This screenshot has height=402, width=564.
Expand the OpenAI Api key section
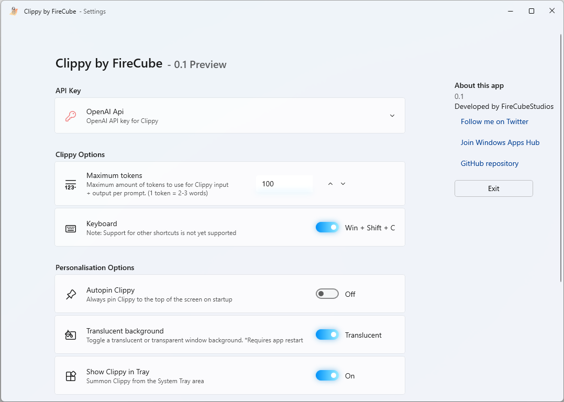(x=392, y=116)
